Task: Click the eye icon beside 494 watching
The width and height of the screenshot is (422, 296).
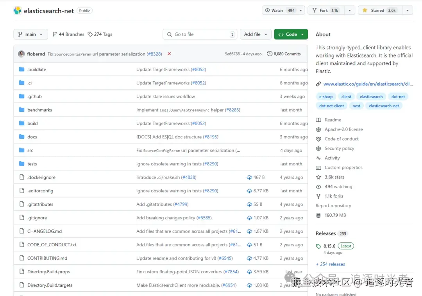Action: 318,187
